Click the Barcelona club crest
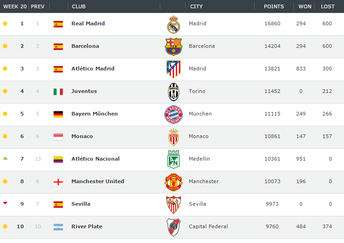Screen dimensions: 344x243 coord(174,46)
